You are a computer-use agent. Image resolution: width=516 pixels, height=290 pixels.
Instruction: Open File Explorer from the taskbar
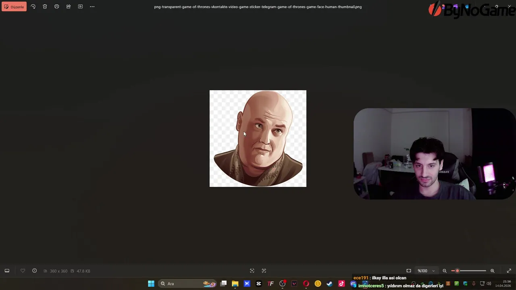coord(235,284)
